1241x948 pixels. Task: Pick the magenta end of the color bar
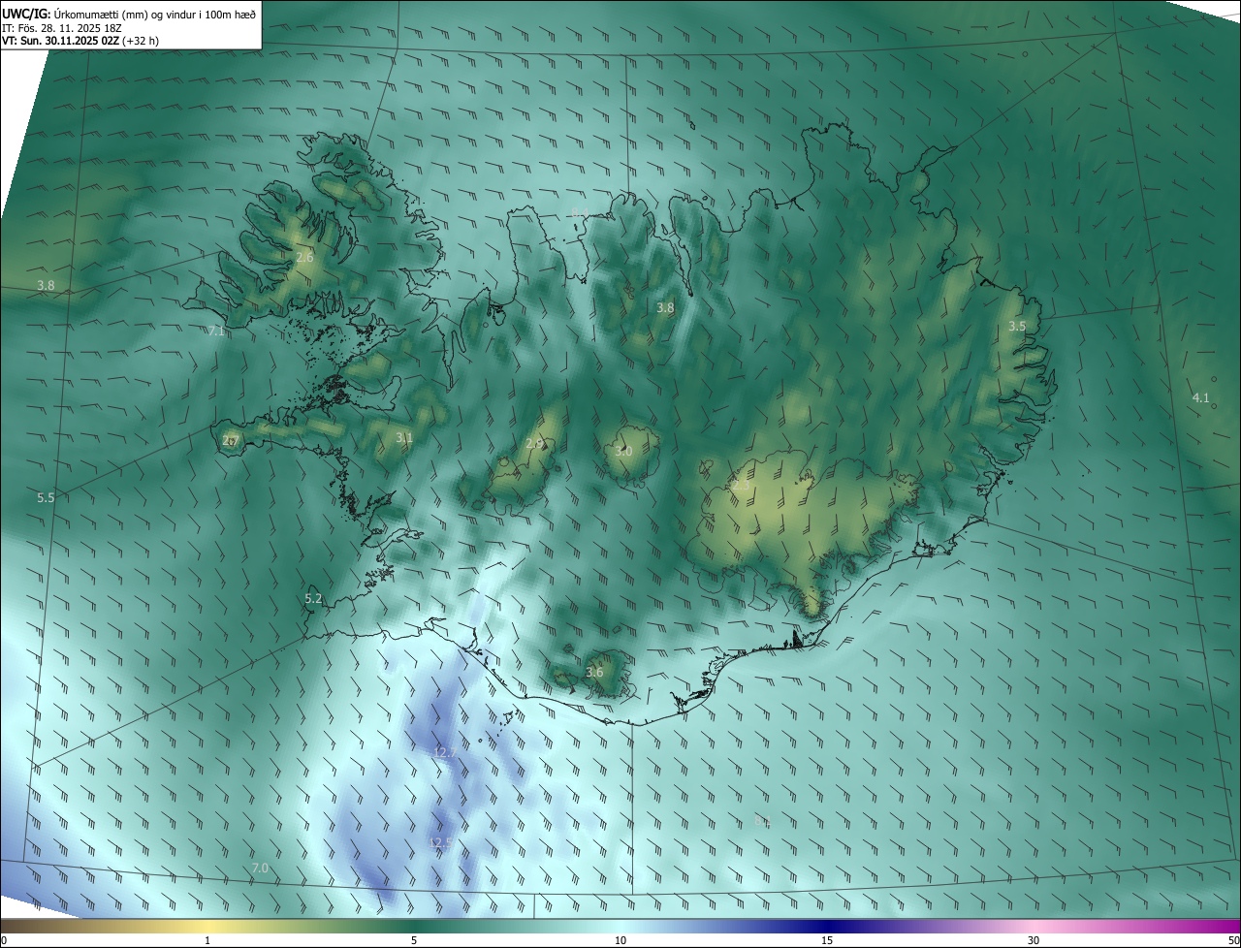1224,926
